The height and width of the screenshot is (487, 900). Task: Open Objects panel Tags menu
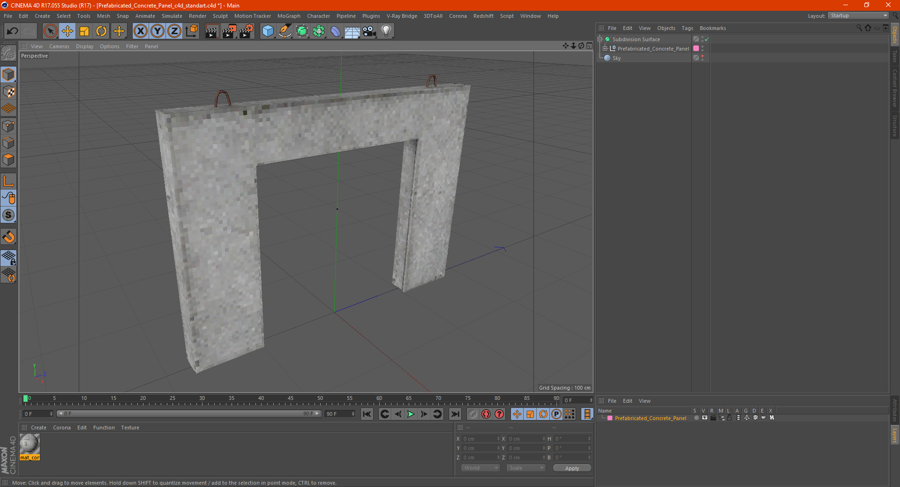click(x=687, y=28)
